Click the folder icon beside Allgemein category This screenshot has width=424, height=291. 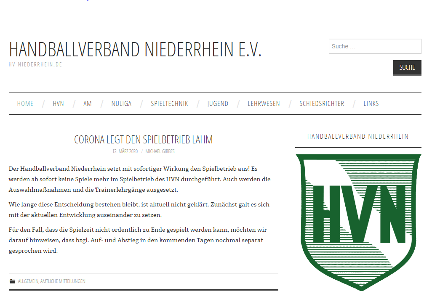13,281
